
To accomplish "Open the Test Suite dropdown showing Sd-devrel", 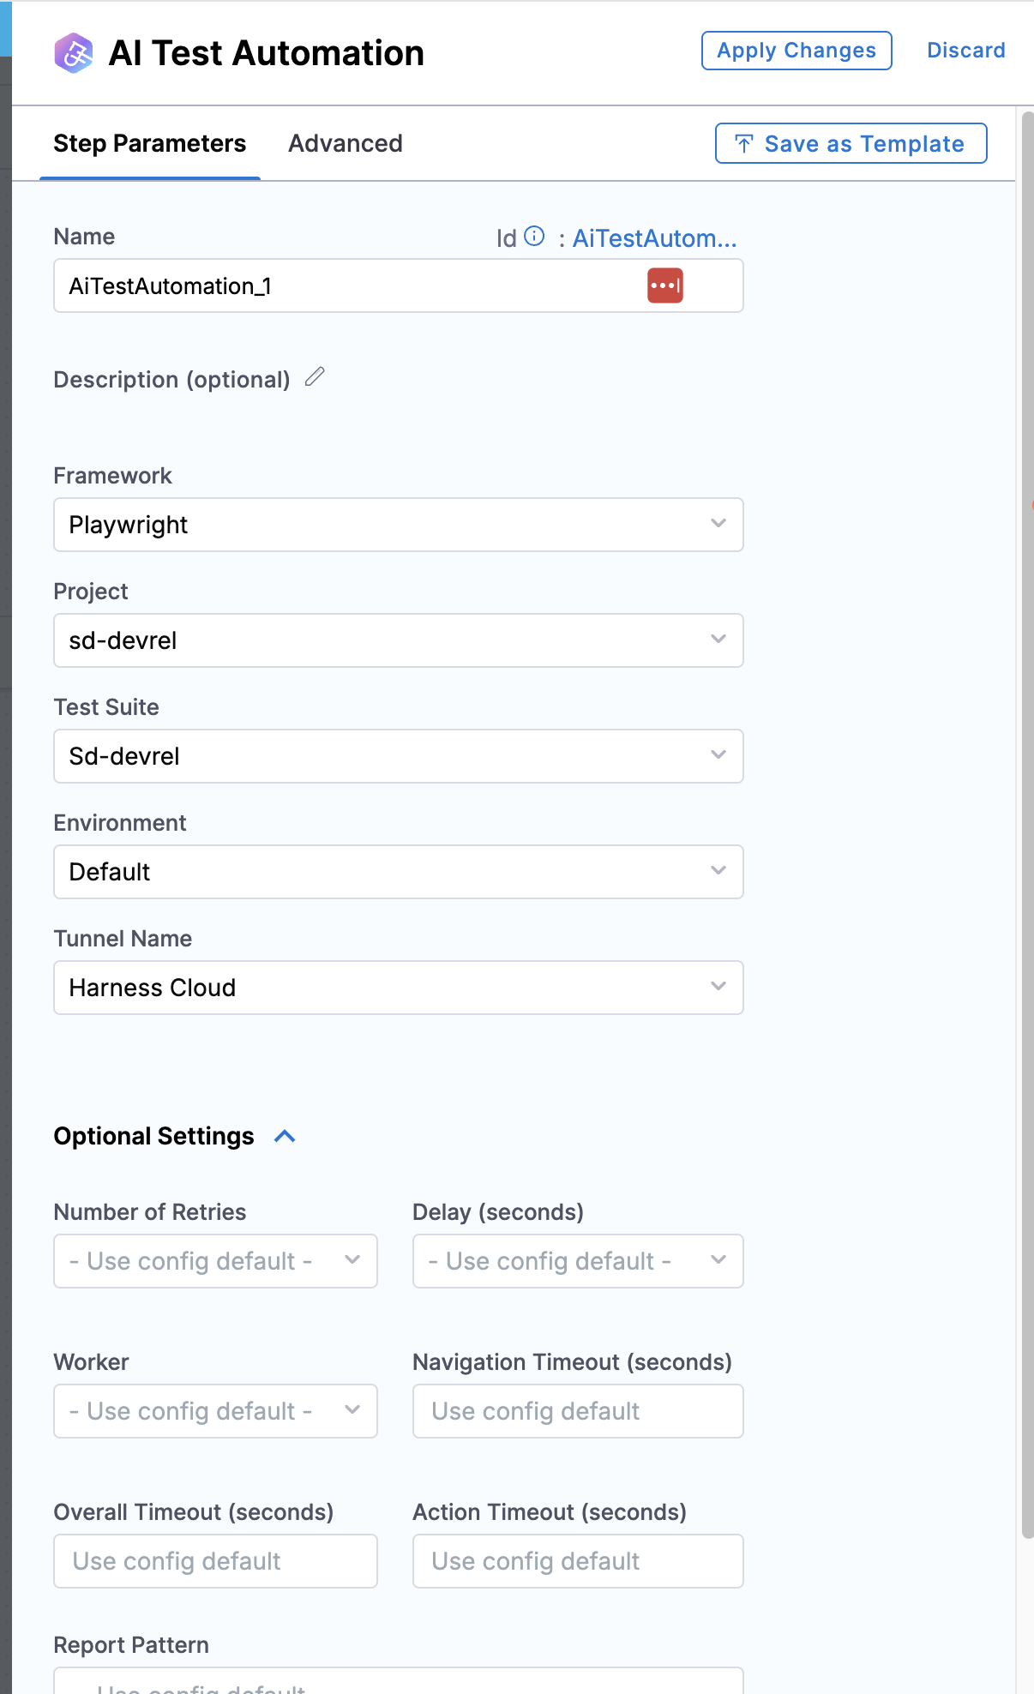I will 399,756.
